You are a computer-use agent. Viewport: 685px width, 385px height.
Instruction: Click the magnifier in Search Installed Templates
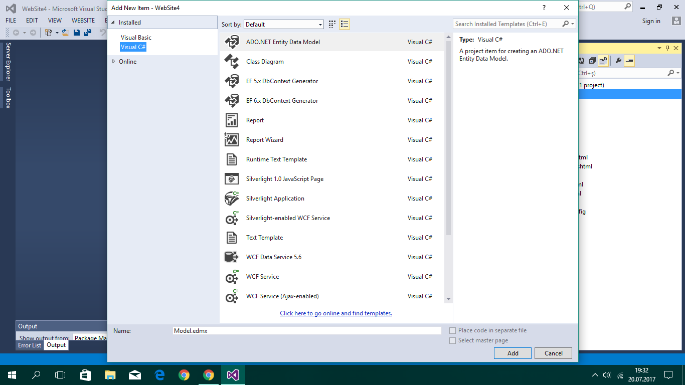coord(566,24)
